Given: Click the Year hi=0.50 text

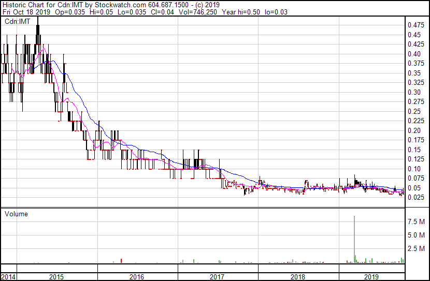Looking at the screenshot, I should click(x=240, y=12).
